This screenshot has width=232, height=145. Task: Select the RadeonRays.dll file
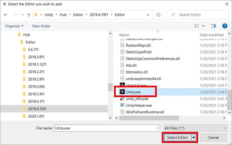[138, 45]
